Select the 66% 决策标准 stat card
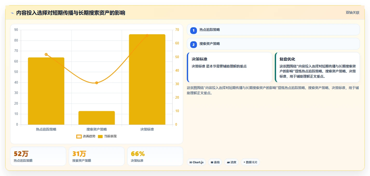 click(155, 156)
